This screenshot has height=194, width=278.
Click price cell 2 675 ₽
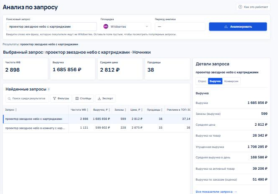(137, 127)
